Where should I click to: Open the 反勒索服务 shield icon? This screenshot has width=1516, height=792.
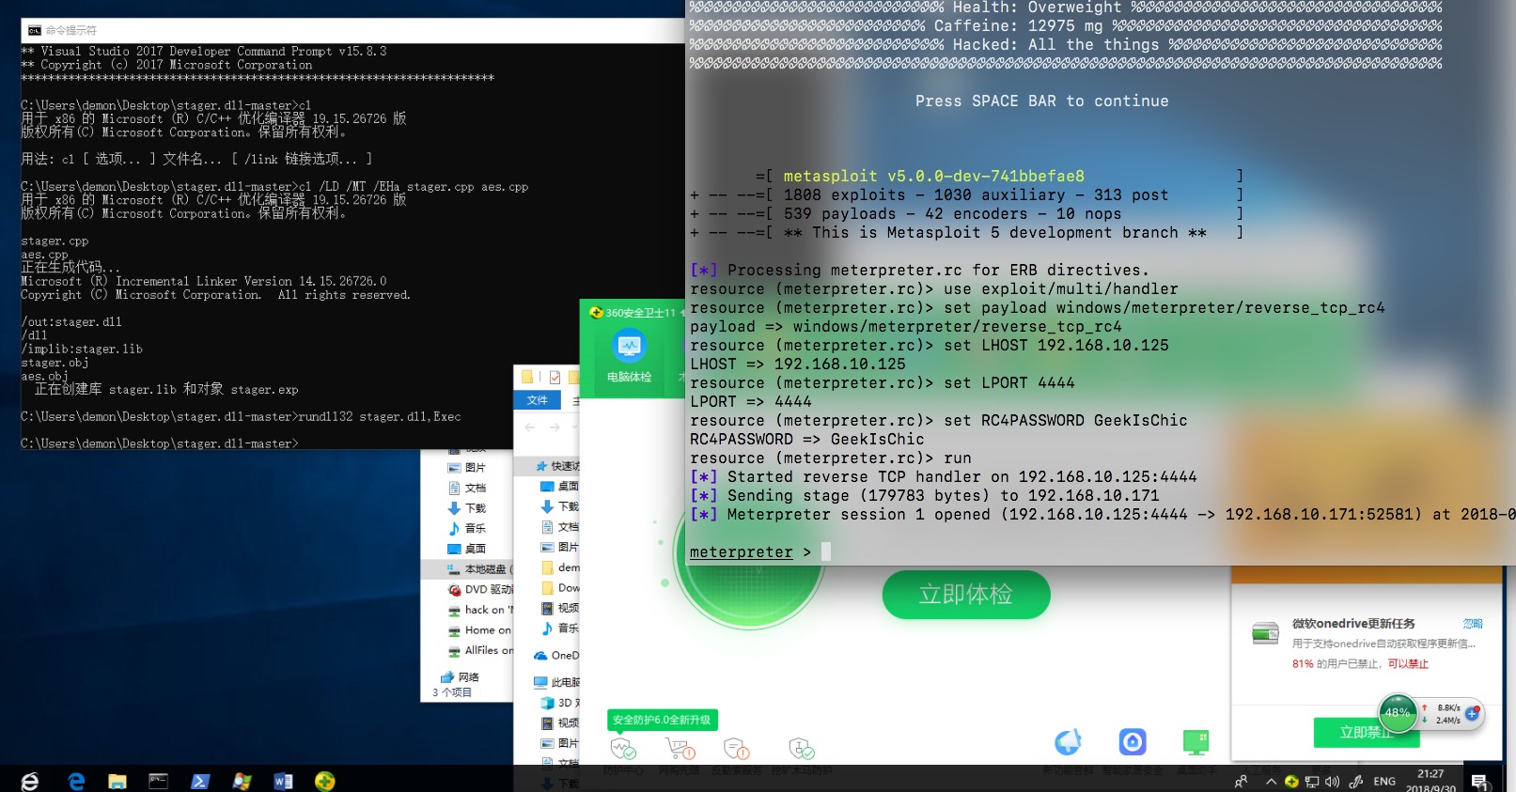[x=736, y=749]
